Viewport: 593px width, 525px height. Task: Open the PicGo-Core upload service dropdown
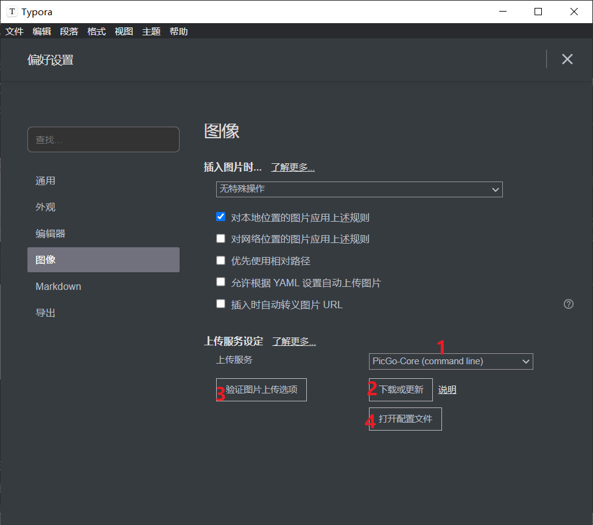click(451, 361)
